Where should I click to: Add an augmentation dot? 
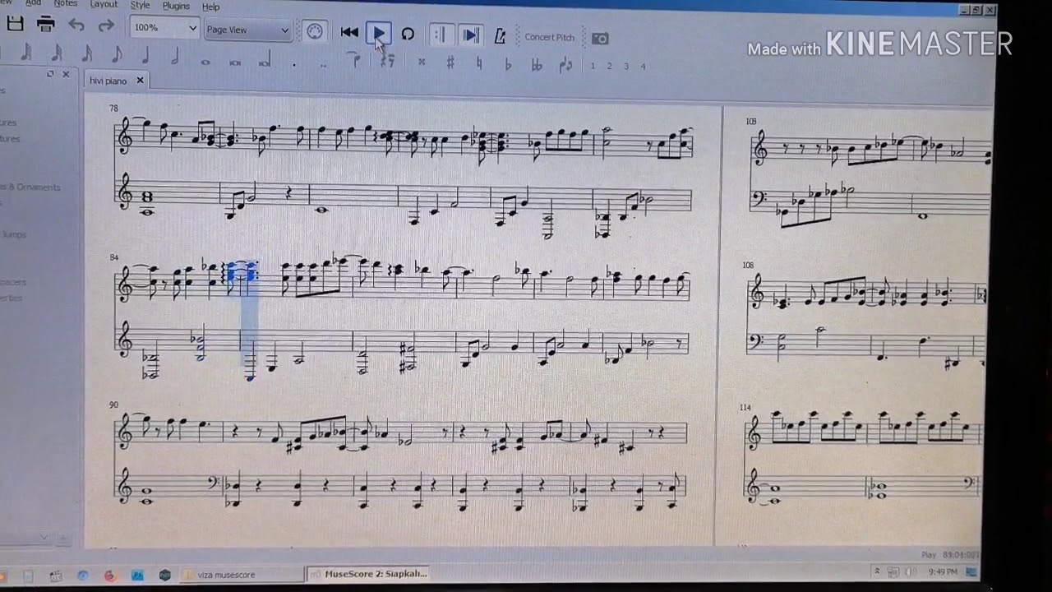[x=294, y=64]
